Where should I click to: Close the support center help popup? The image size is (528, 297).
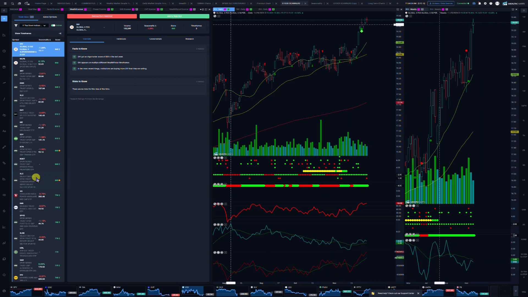click(x=418, y=293)
